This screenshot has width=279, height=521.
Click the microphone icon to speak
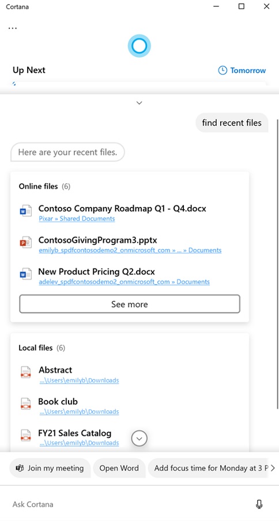coord(259,504)
